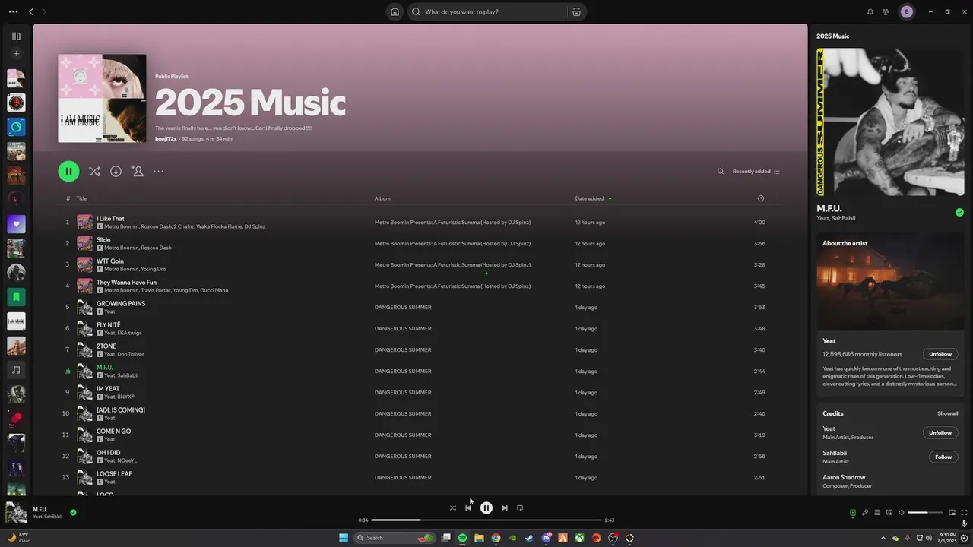This screenshot has height=547, width=973.
Task: Enter full screen mode icon
Action: click(x=964, y=512)
